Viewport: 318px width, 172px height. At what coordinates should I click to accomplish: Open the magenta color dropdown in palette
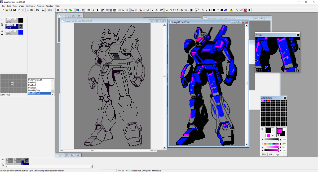click(x=273, y=135)
